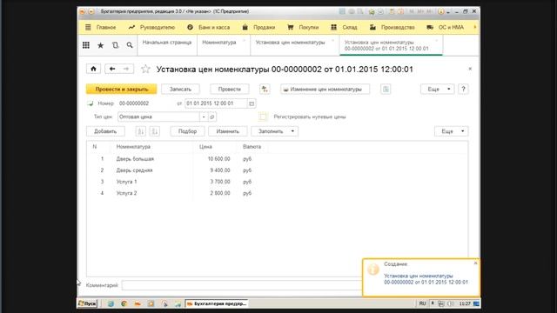Click the RU language indicator
The image size is (557, 313).
(422, 303)
